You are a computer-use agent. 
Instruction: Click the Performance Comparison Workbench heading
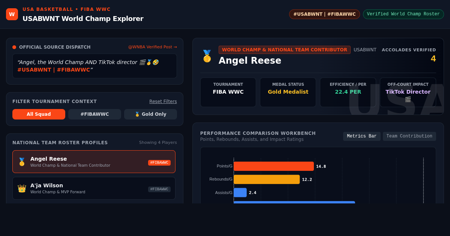click(x=258, y=133)
